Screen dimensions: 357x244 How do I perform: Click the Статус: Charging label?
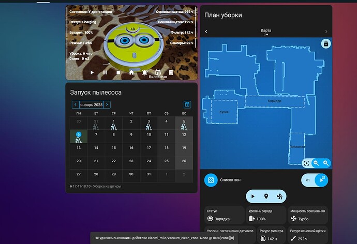pyautogui.click(x=83, y=22)
